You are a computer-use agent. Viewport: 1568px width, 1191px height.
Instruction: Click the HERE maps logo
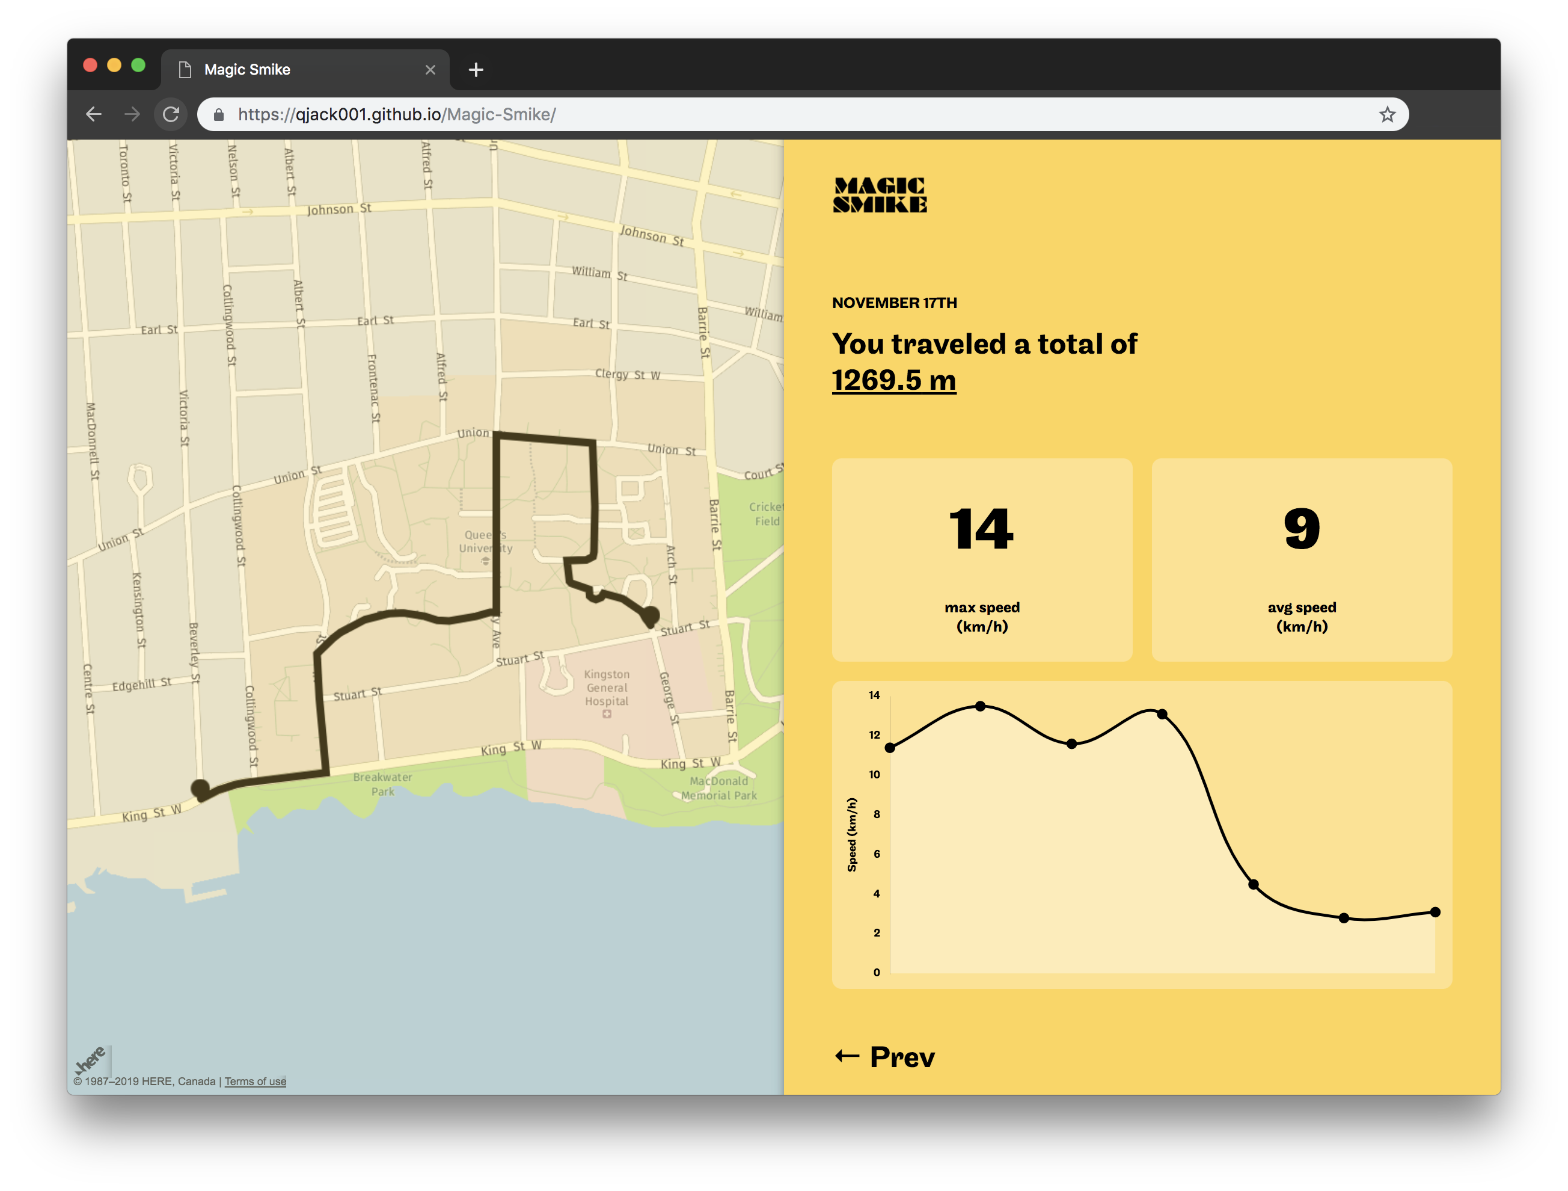pyautogui.click(x=91, y=1060)
